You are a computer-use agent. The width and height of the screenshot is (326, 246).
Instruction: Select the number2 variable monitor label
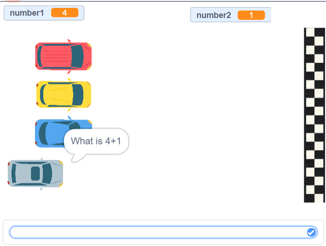click(214, 15)
